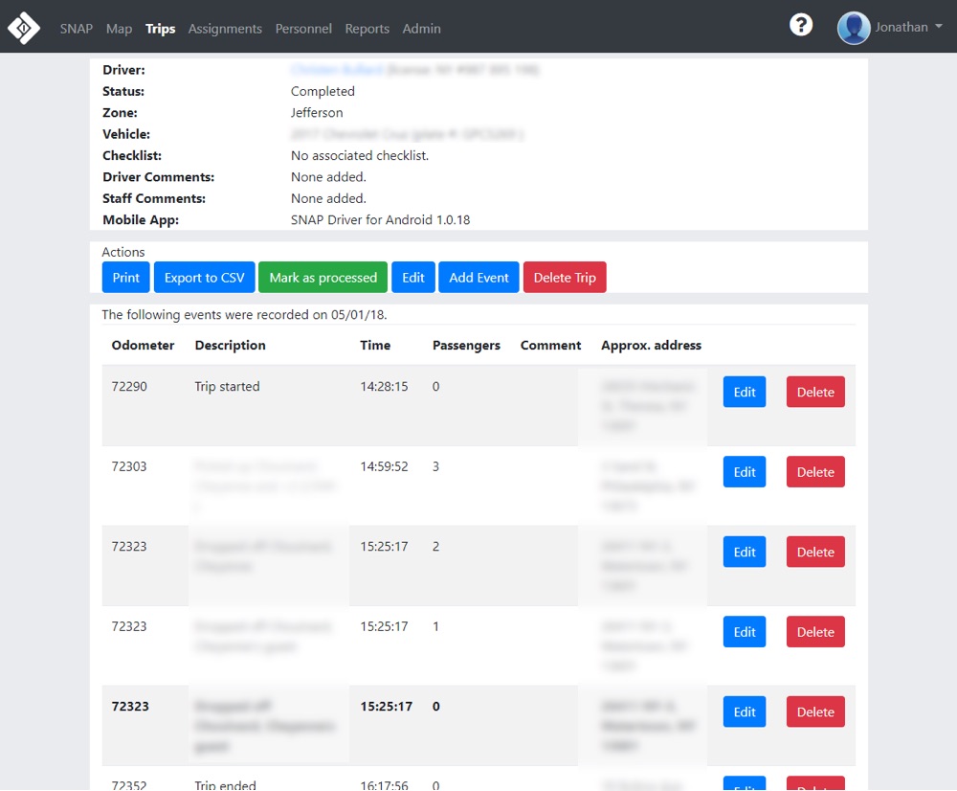Image resolution: width=957 pixels, height=791 pixels.
Task: Mark the trip as processed
Action: 323,278
